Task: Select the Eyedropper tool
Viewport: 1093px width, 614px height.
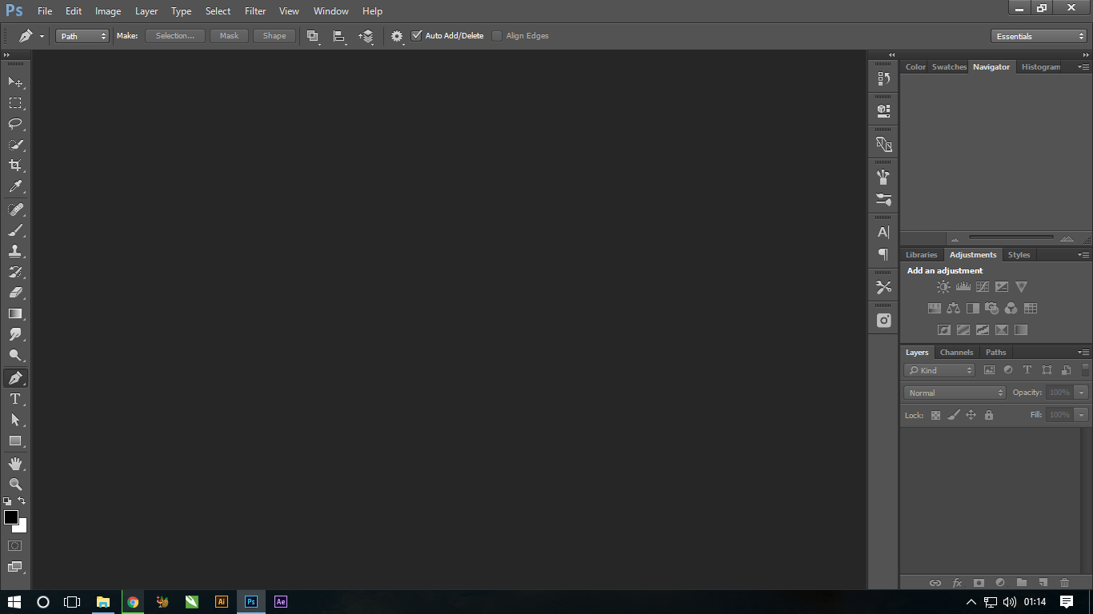Action: click(15, 187)
